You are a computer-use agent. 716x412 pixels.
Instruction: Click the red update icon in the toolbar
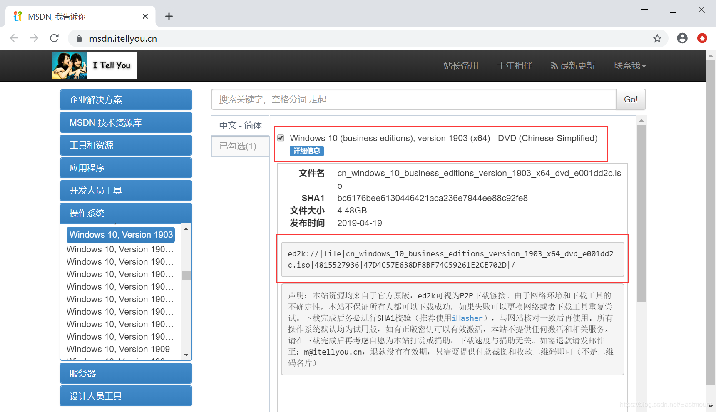coord(702,38)
